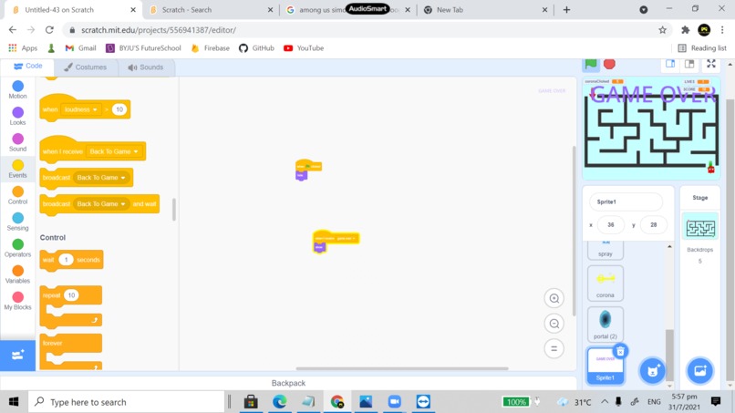Select the Sound blocks category

(17, 142)
